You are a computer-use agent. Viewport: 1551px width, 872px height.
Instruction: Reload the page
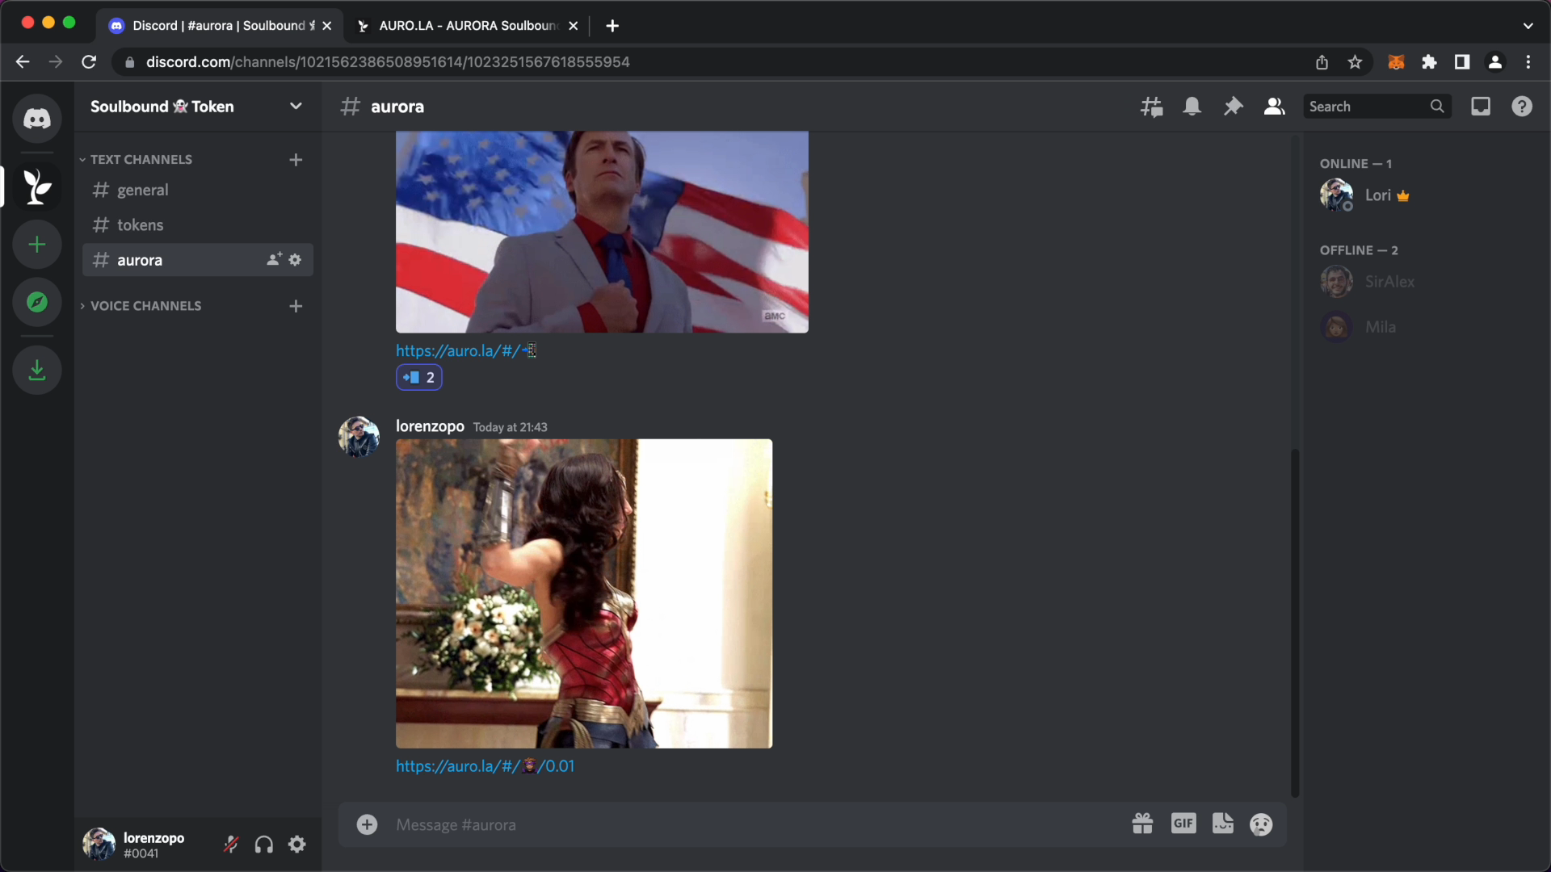tap(89, 62)
